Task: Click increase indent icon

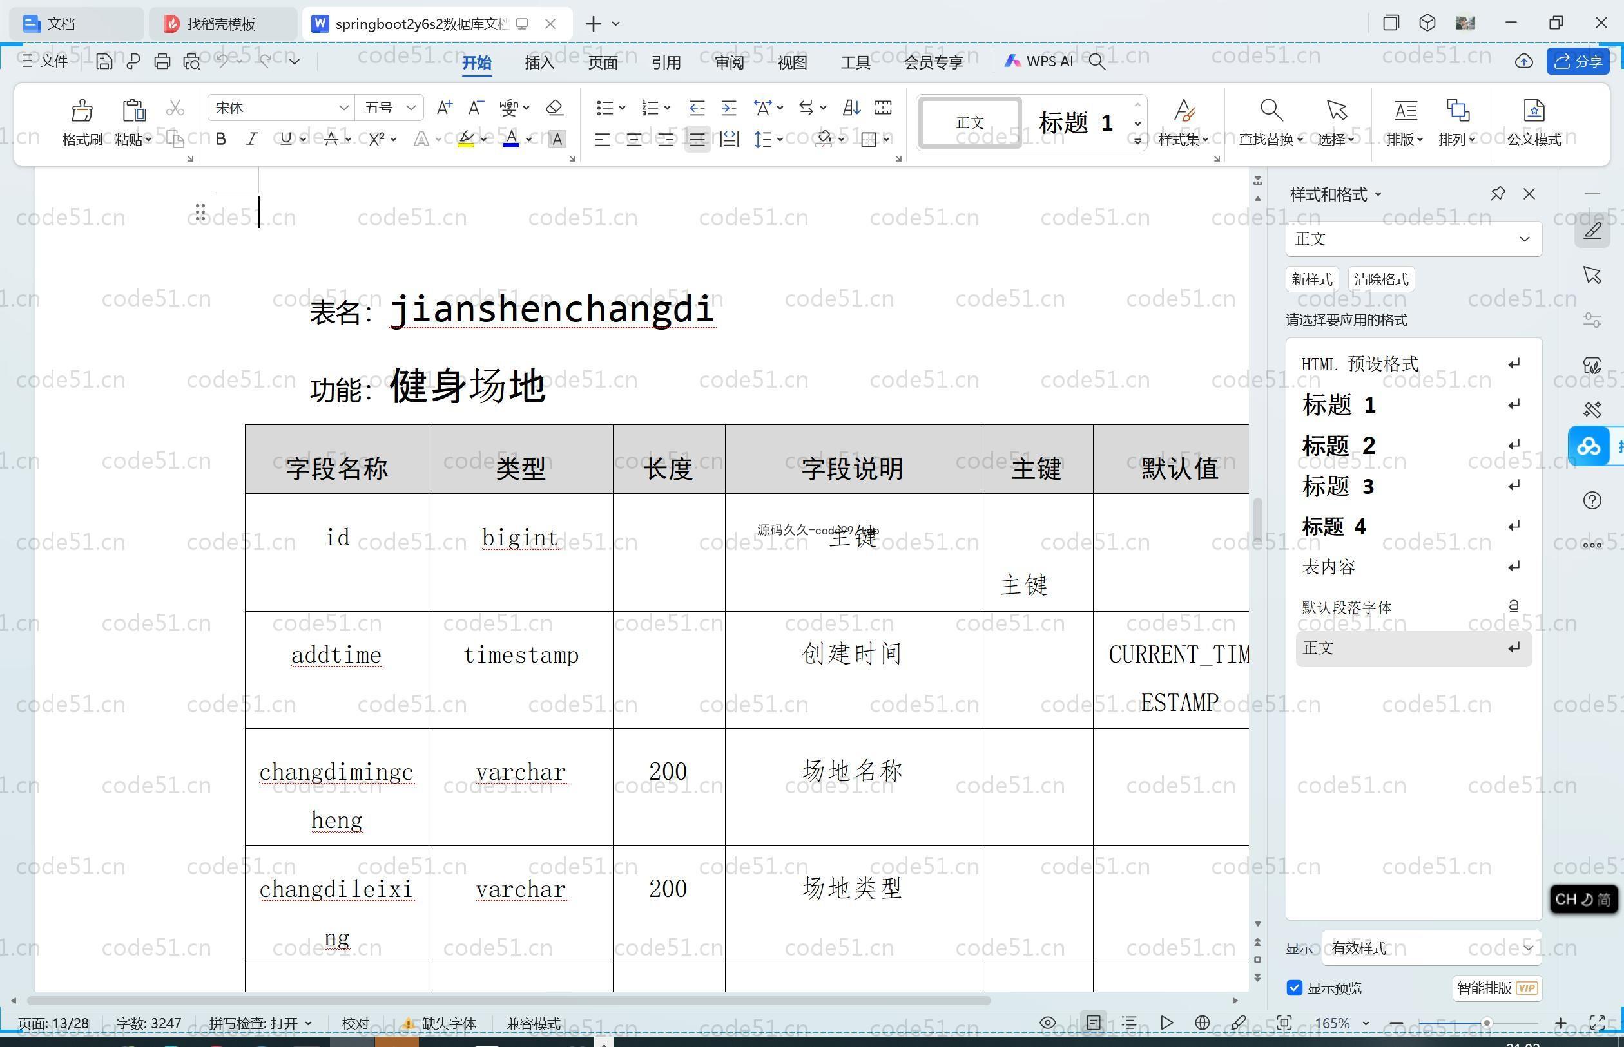Action: click(x=729, y=108)
